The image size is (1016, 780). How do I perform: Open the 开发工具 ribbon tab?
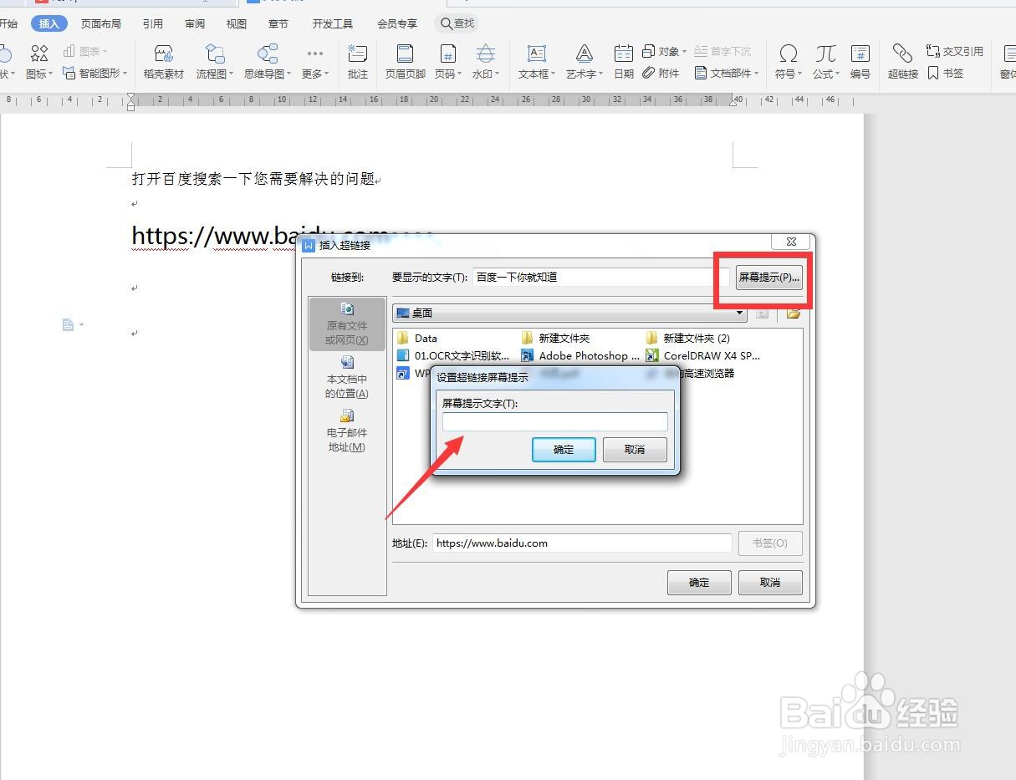(x=331, y=23)
